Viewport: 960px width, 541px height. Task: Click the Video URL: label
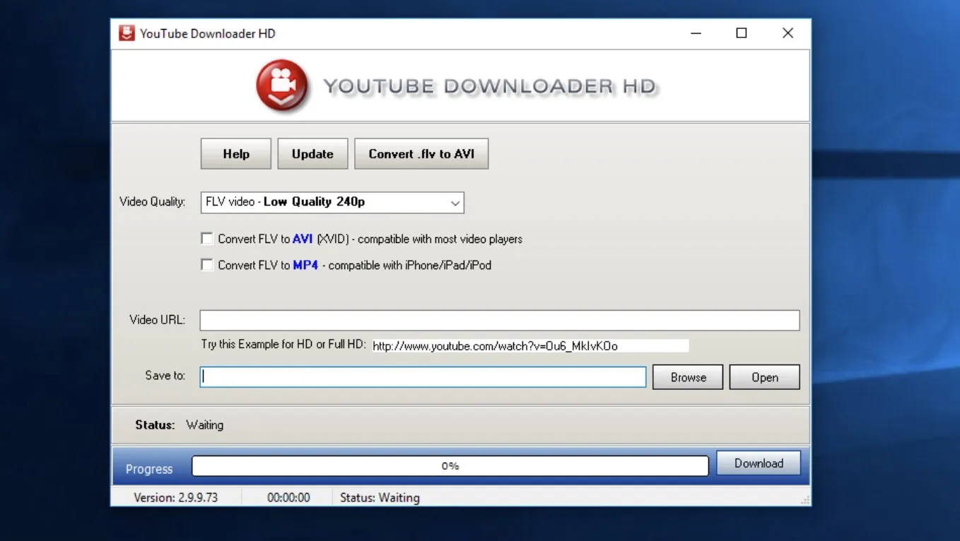(157, 320)
